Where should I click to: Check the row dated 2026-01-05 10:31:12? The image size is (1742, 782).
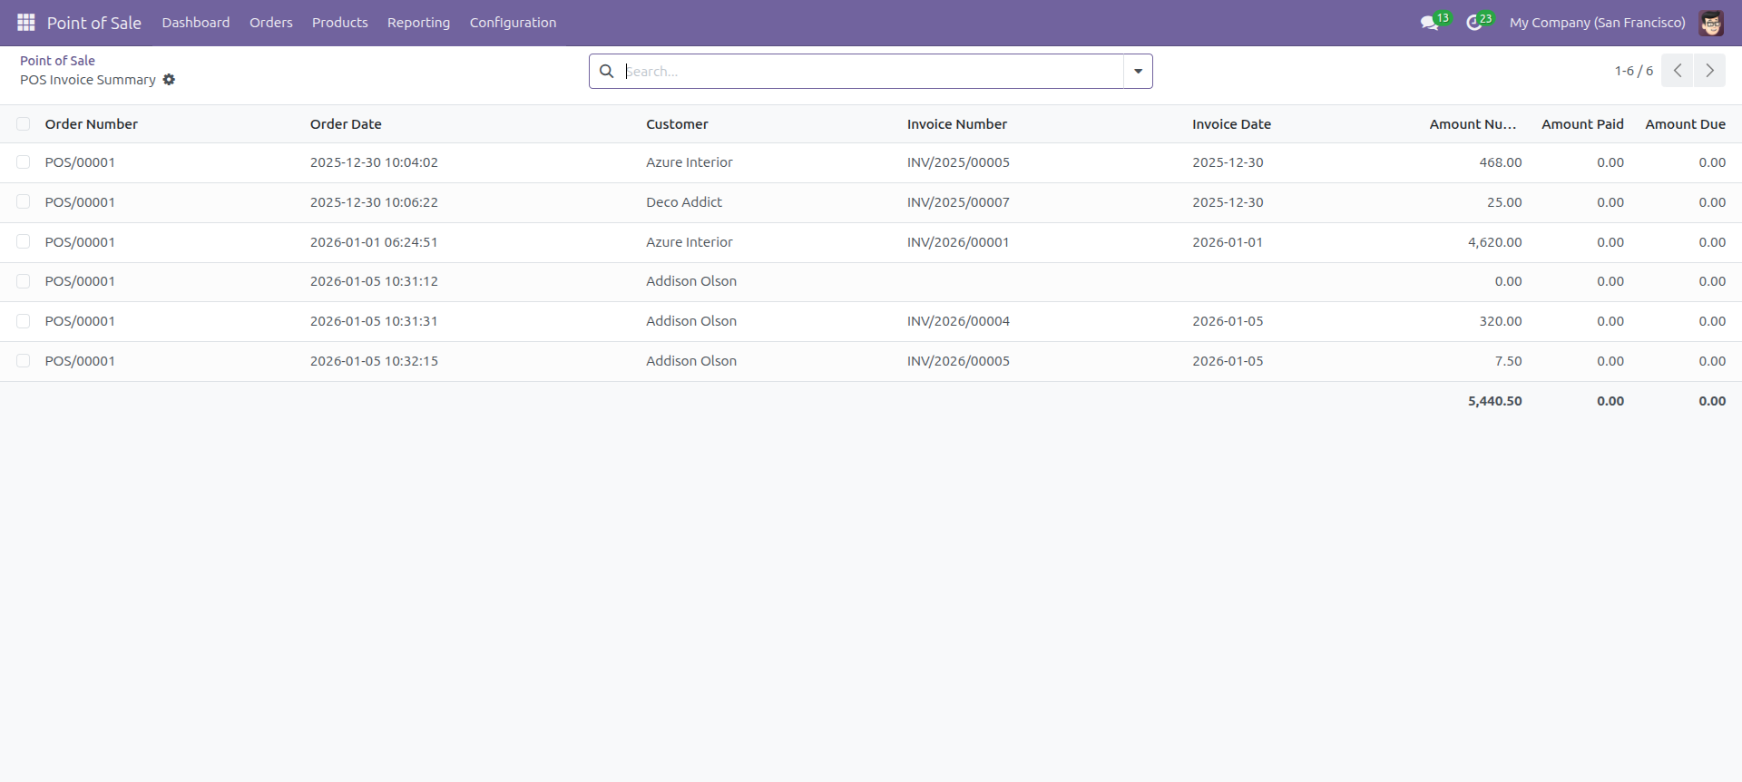(24, 281)
